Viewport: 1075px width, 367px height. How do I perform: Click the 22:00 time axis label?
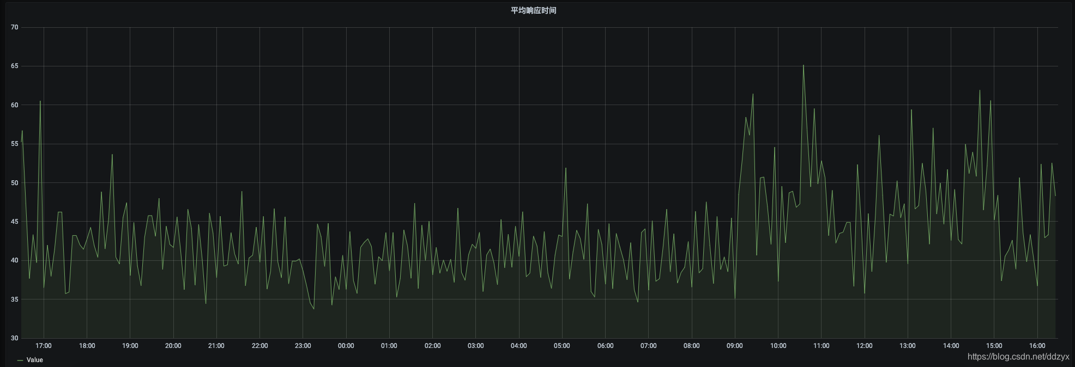[259, 346]
